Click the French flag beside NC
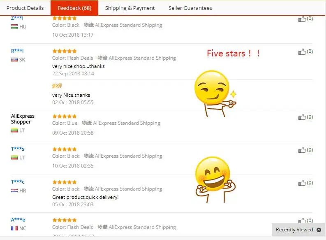The image size is (326, 240). click(14, 228)
